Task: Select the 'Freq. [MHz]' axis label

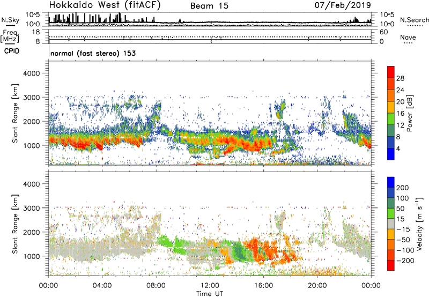Action: pyautogui.click(x=10, y=36)
